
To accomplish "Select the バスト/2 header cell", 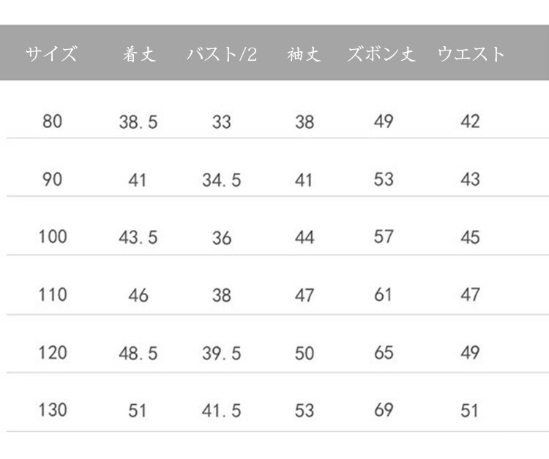I will (x=222, y=54).
